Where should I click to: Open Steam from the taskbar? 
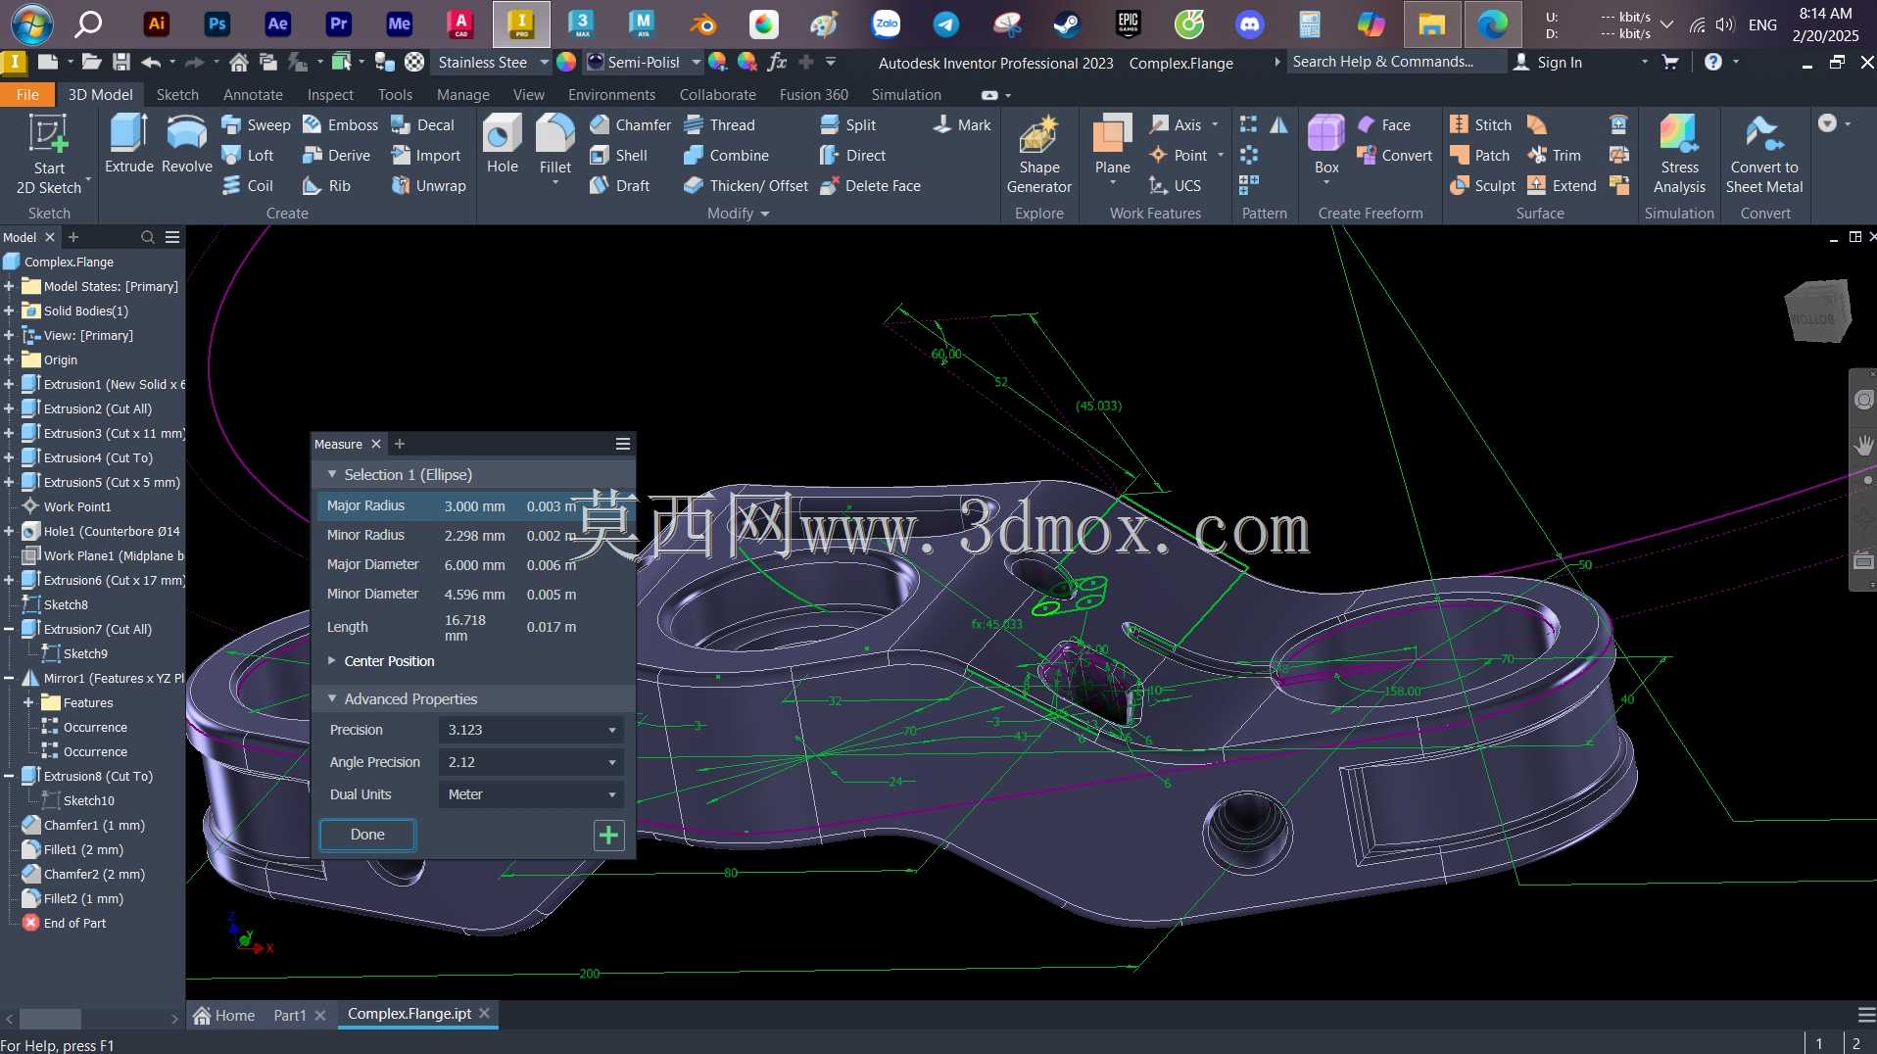[1068, 24]
